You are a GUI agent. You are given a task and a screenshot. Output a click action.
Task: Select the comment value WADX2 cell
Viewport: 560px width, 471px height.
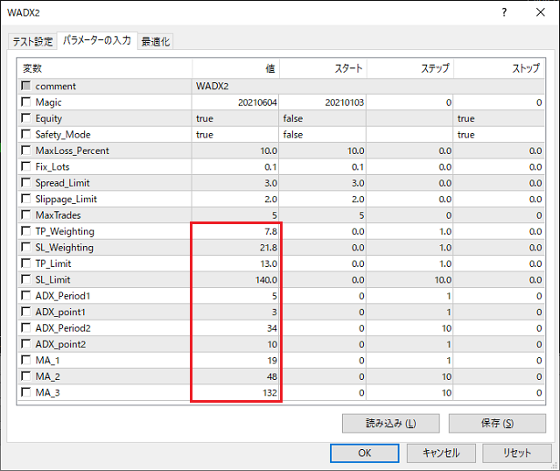tap(367, 86)
